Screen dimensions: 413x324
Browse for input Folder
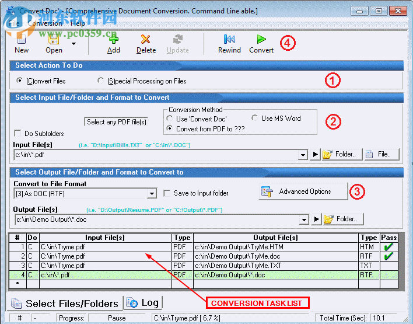[342, 154]
